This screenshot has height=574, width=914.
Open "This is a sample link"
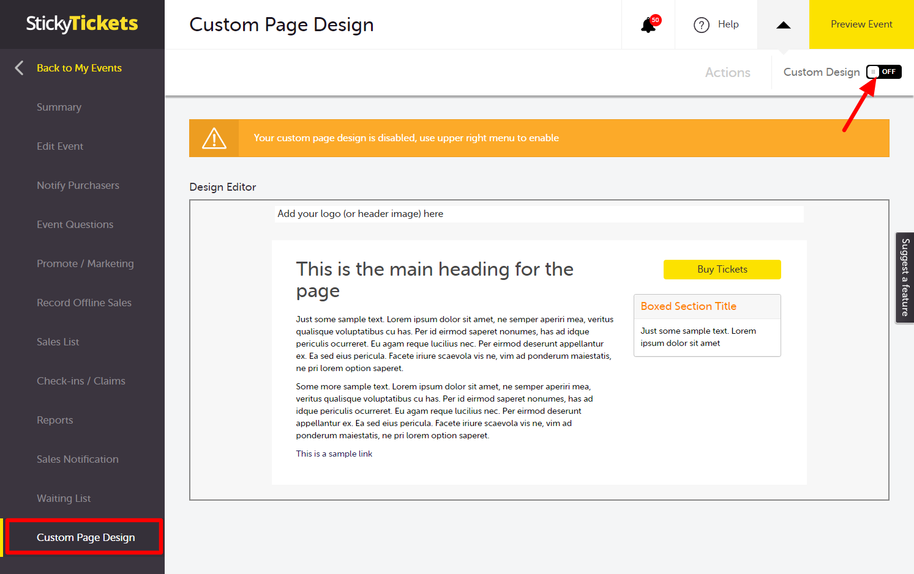tap(334, 454)
